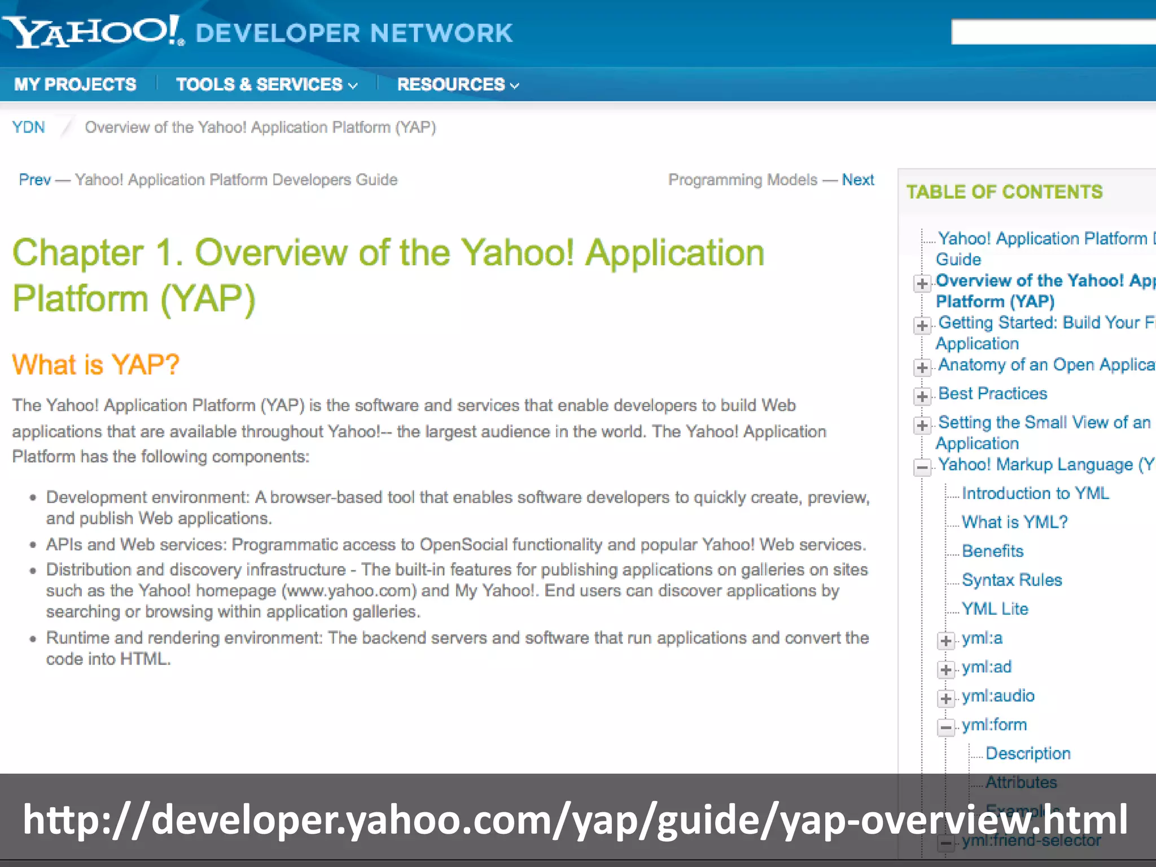
Task: Expand Setting the Small View node
Action: point(922,425)
